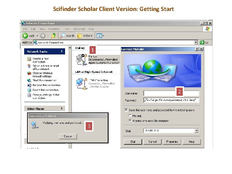Viewport: 232px width, 174px height.
Task: Close the Connect Mahidol dialog
Action: [201, 49]
